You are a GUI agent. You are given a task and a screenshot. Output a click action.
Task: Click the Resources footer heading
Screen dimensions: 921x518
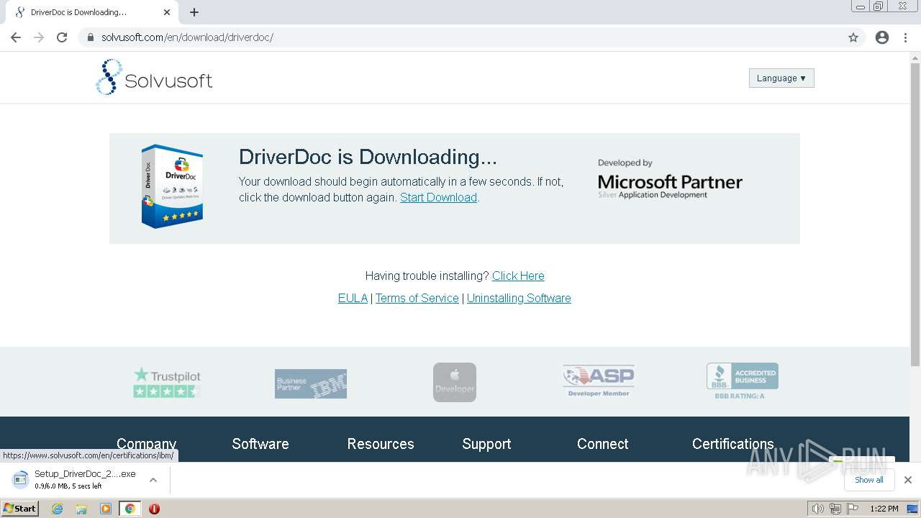coord(381,444)
